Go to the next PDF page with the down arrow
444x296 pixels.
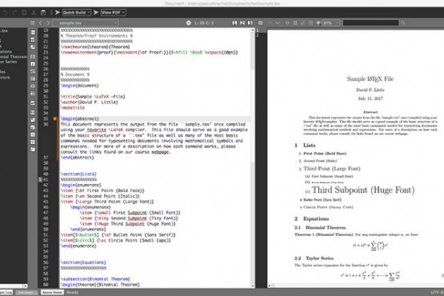tap(278, 23)
